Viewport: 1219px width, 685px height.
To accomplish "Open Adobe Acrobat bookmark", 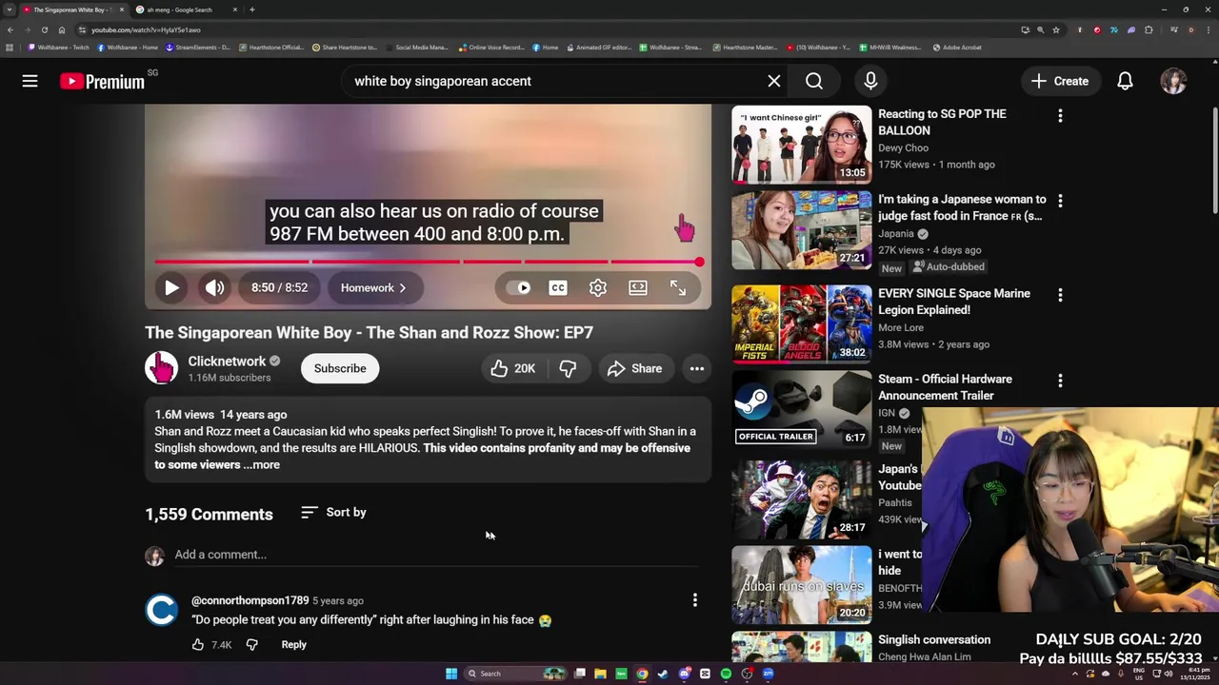I will (x=957, y=47).
